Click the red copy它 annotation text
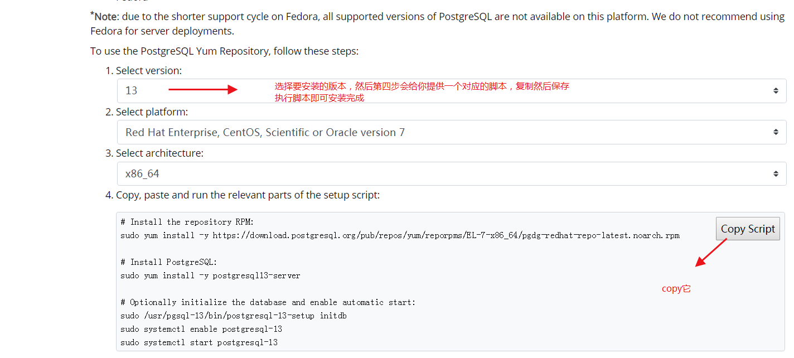Viewport: 794px width, 358px height. pyautogui.click(x=676, y=288)
